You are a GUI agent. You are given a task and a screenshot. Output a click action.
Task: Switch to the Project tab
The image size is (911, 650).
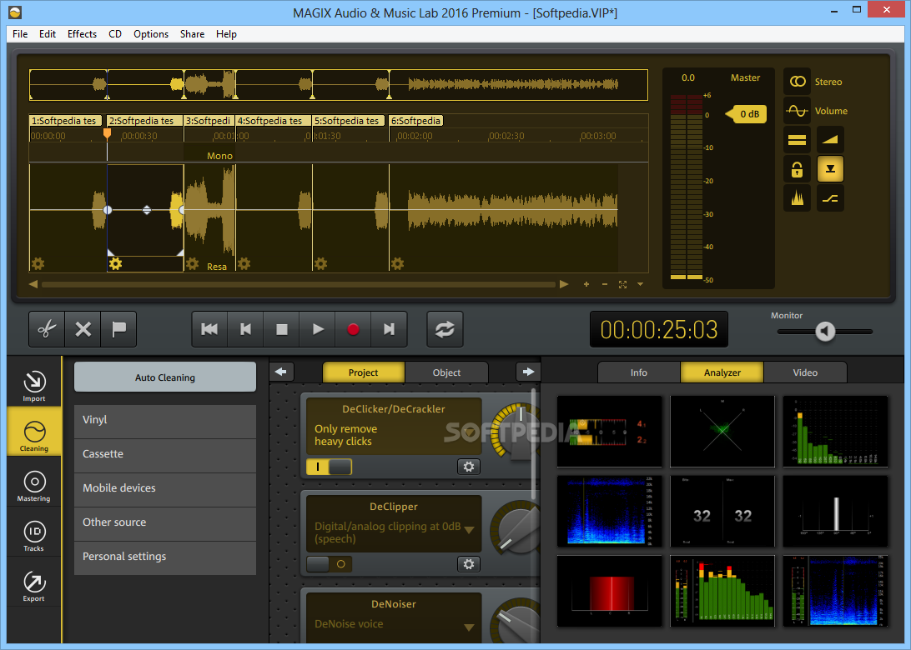pyautogui.click(x=363, y=372)
